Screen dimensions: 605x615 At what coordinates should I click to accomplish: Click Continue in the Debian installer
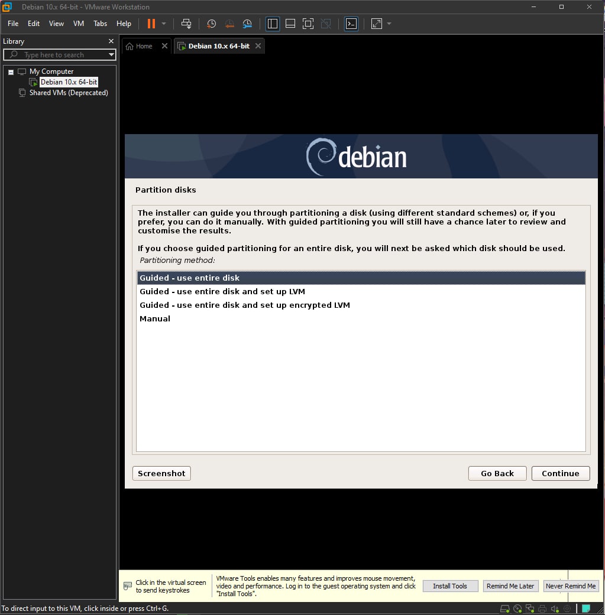coord(561,473)
